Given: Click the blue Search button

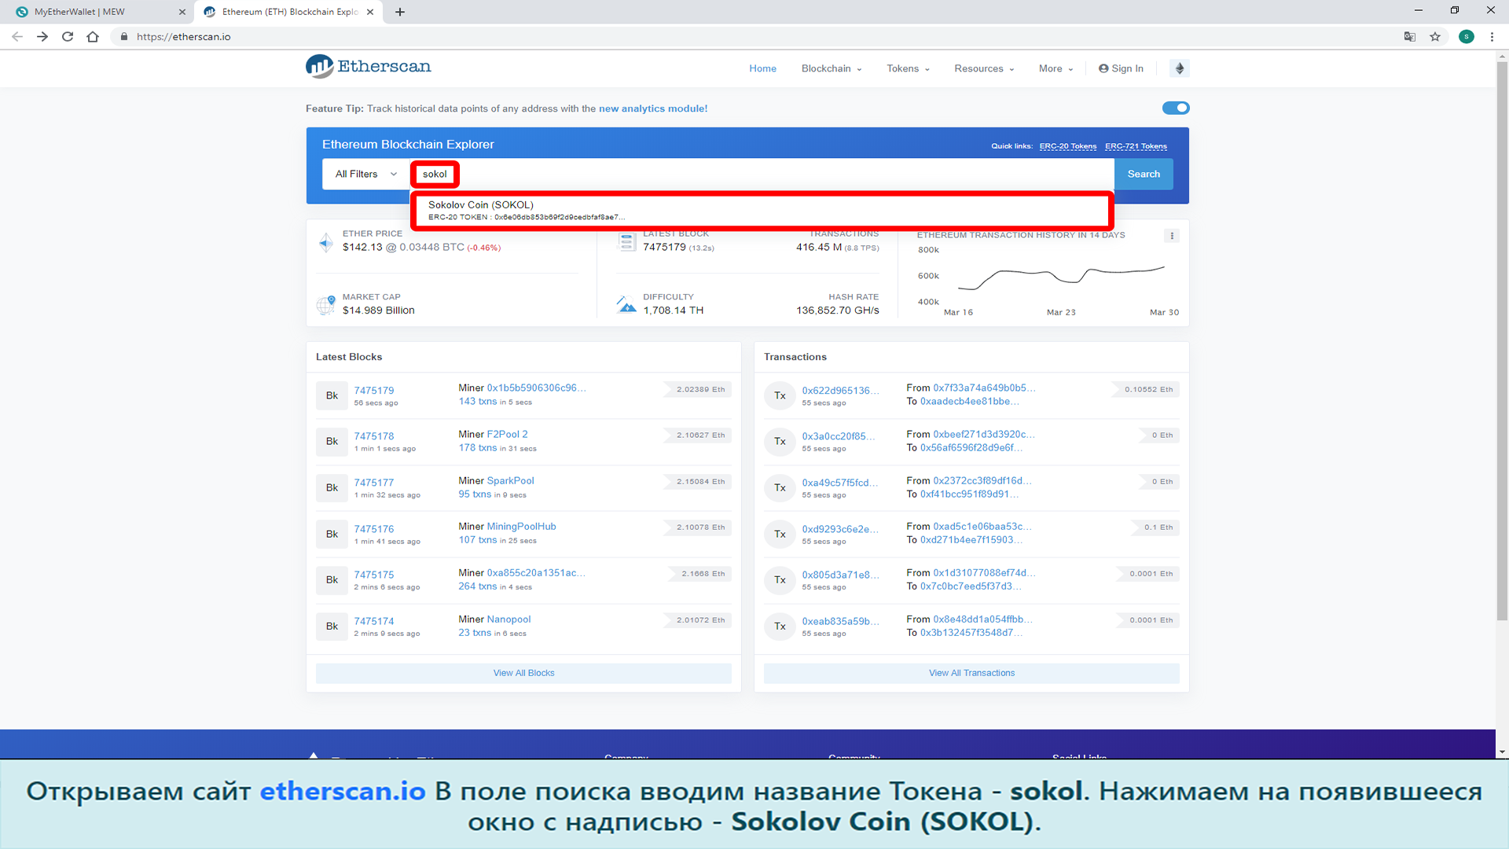Looking at the screenshot, I should 1144,174.
